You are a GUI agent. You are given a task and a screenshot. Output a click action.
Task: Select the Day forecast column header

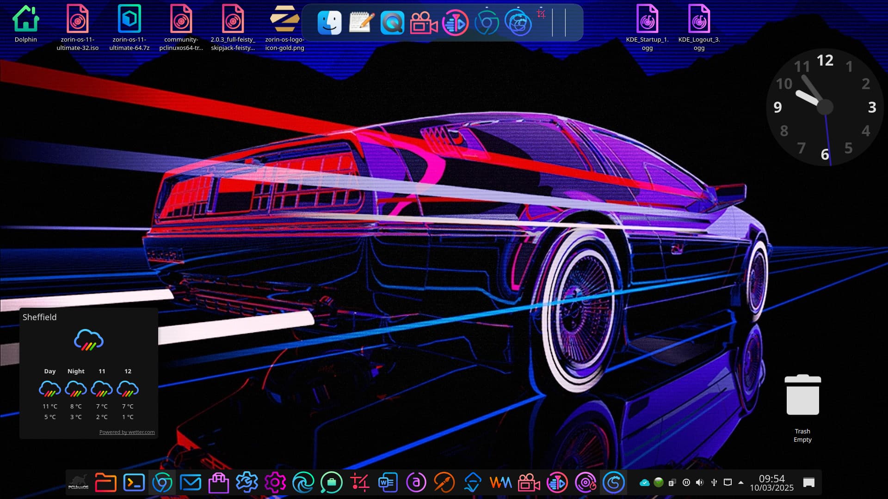click(49, 371)
